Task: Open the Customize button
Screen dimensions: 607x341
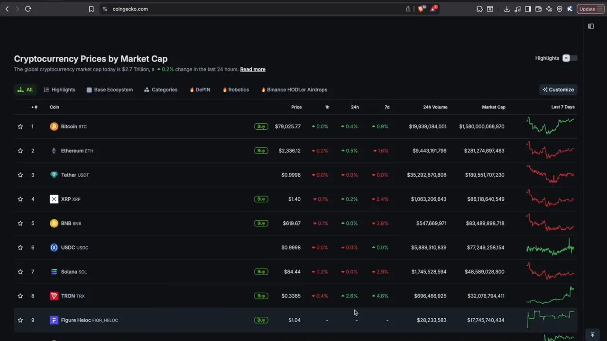Action: [558, 90]
